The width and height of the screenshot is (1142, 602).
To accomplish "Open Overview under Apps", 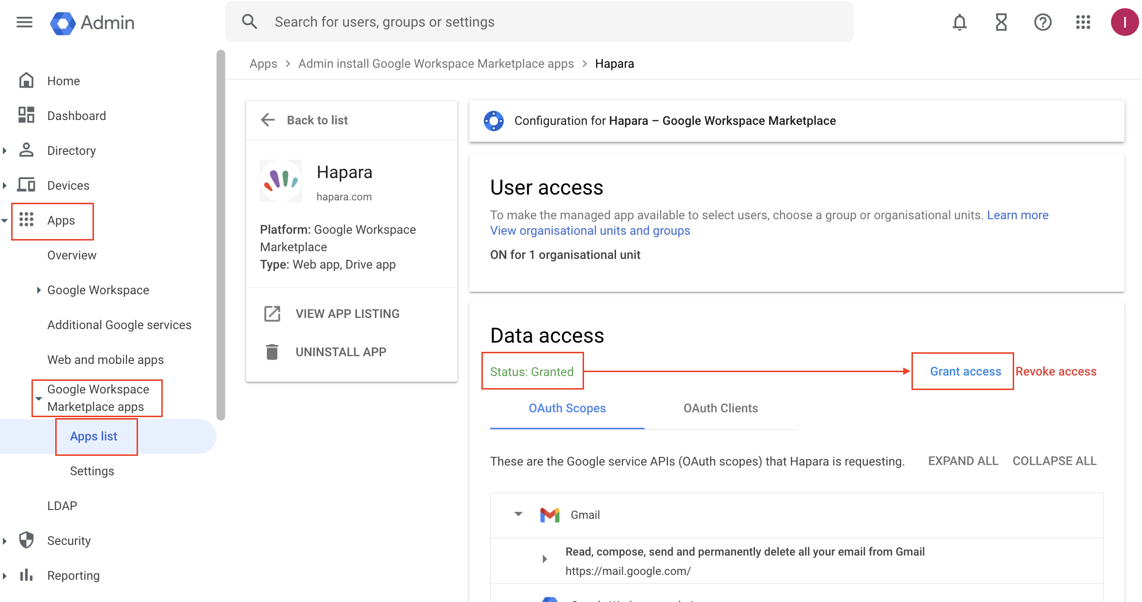I will pos(72,255).
